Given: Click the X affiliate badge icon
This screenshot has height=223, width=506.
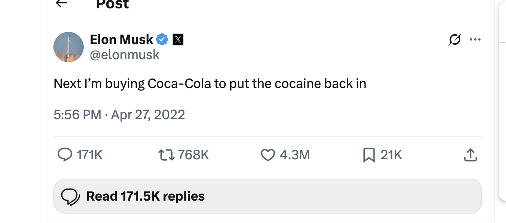Looking at the screenshot, I should click(178, 39).
